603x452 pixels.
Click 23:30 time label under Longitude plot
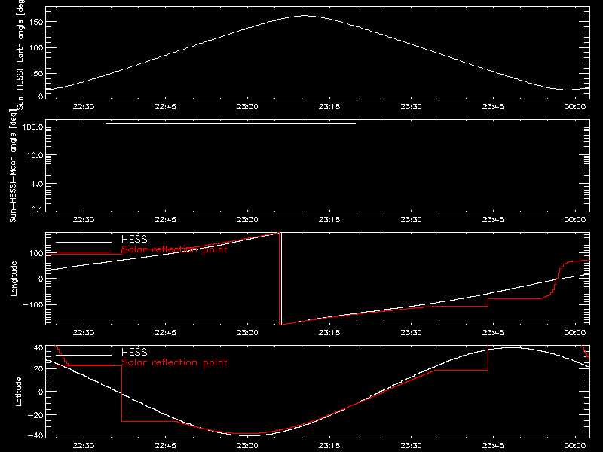click(411, 333)
